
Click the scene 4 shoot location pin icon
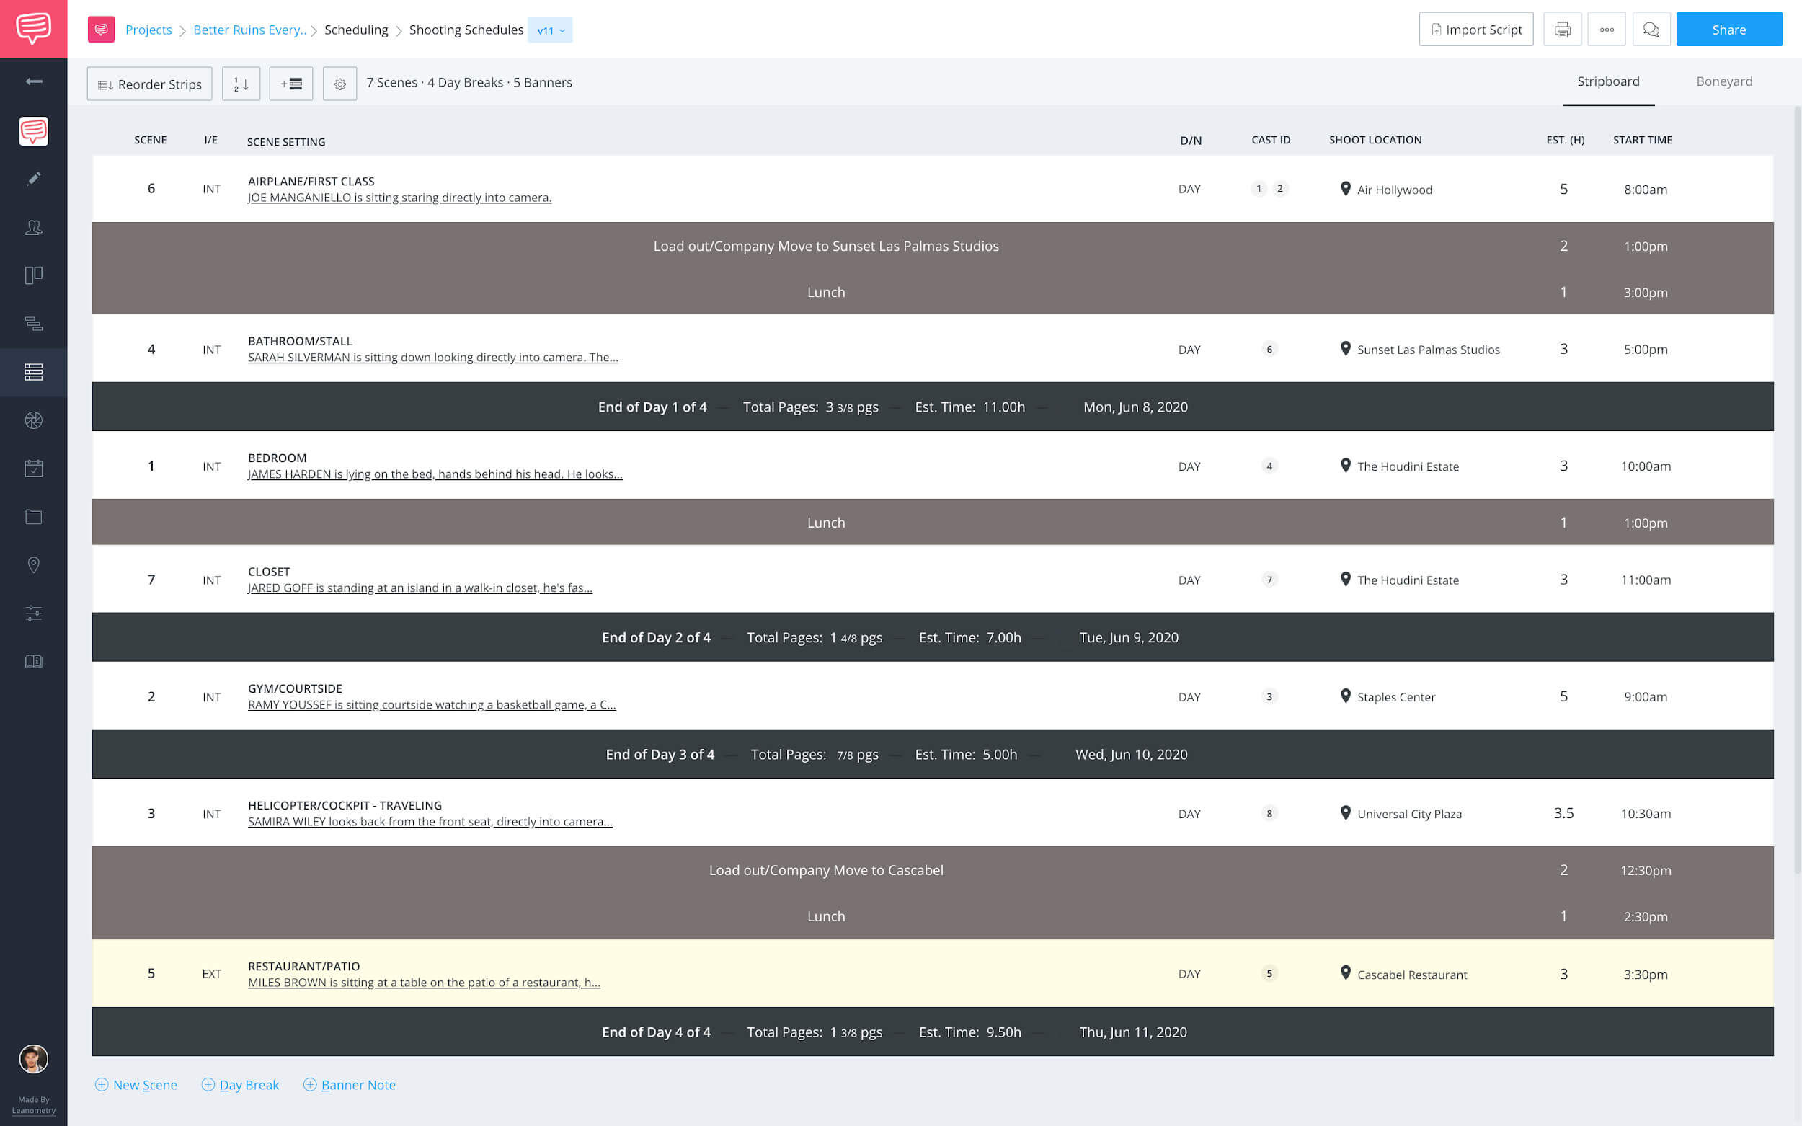click(1346, 349)
